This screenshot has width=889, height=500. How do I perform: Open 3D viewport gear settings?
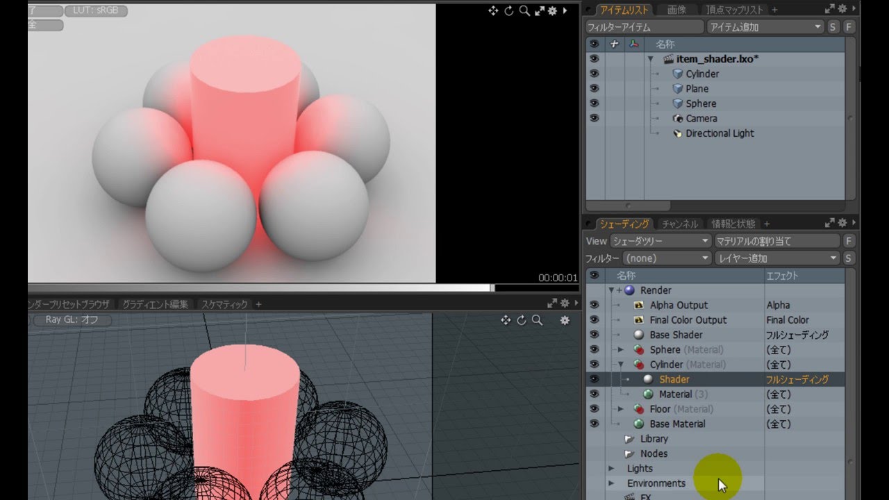pos(565,320)
